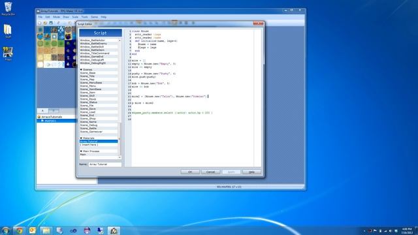Click the New Project toolbar icon
Image resolution: width=418 pixels, height=235 pixels.
click(39, 23)
